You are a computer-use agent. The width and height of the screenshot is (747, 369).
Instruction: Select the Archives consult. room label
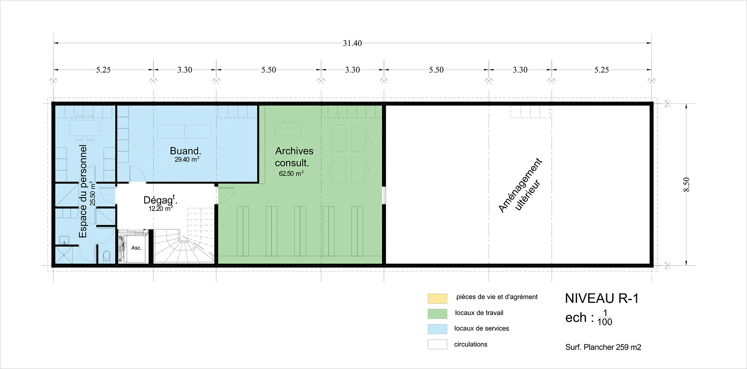click(x=294, y=157)
